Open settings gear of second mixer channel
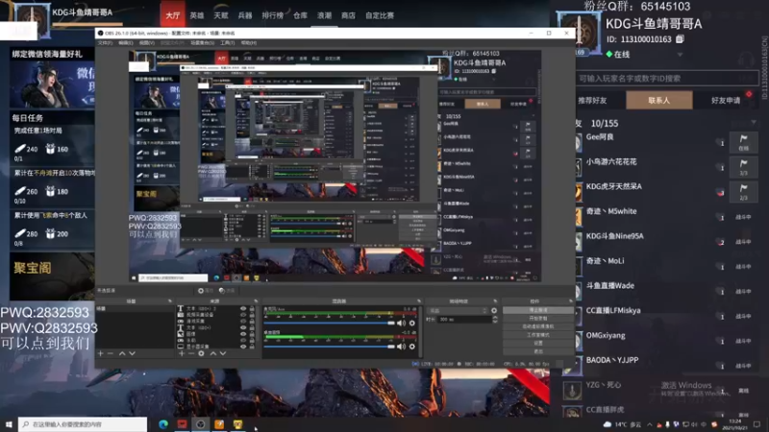The height and width of the screenshot is (432, 769). (x=412, y=347)
